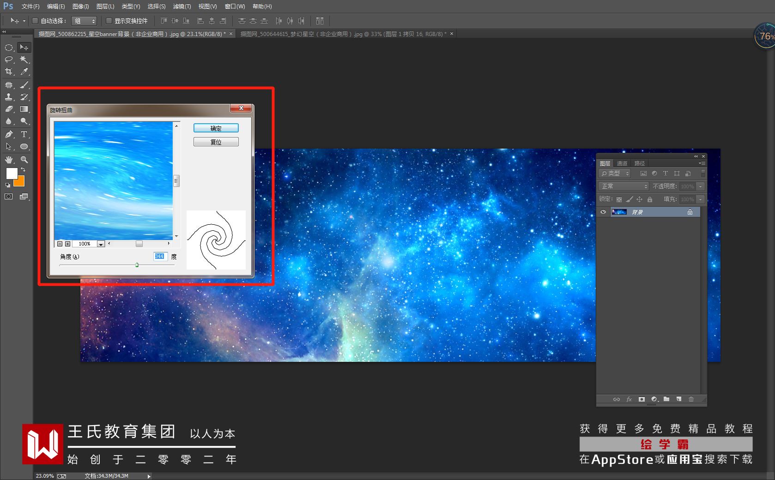The image size is (775, 480).
Task: Open the 文件(F) menu
Action: (x=30, y=6)
